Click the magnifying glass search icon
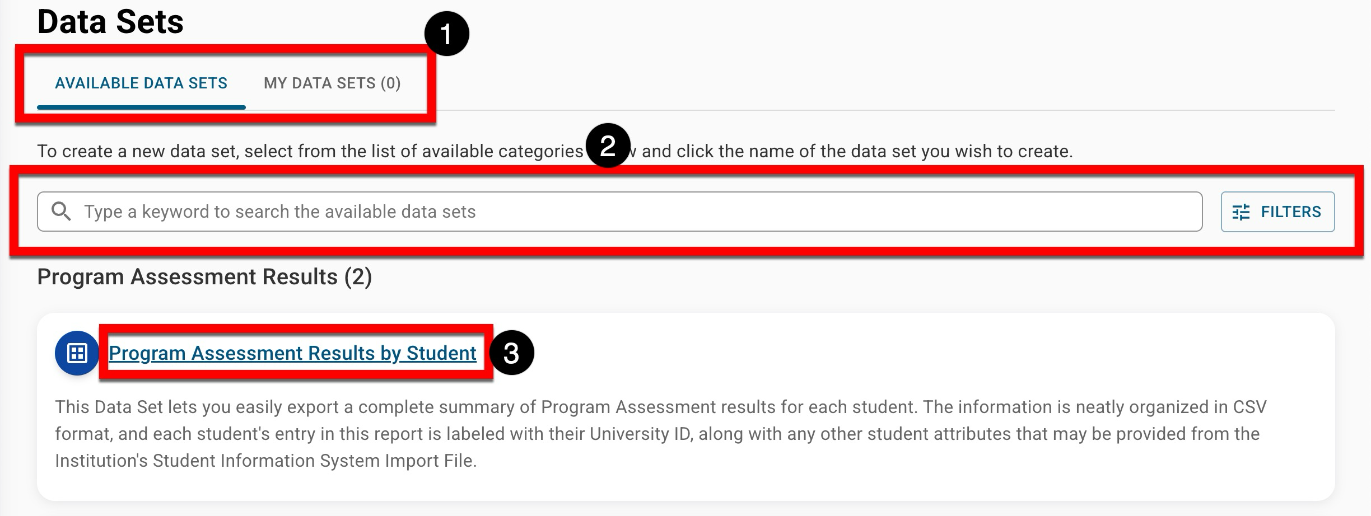The width and height of the screenshot is (1371, 516). pyautogui.click(x=61, y=212)
